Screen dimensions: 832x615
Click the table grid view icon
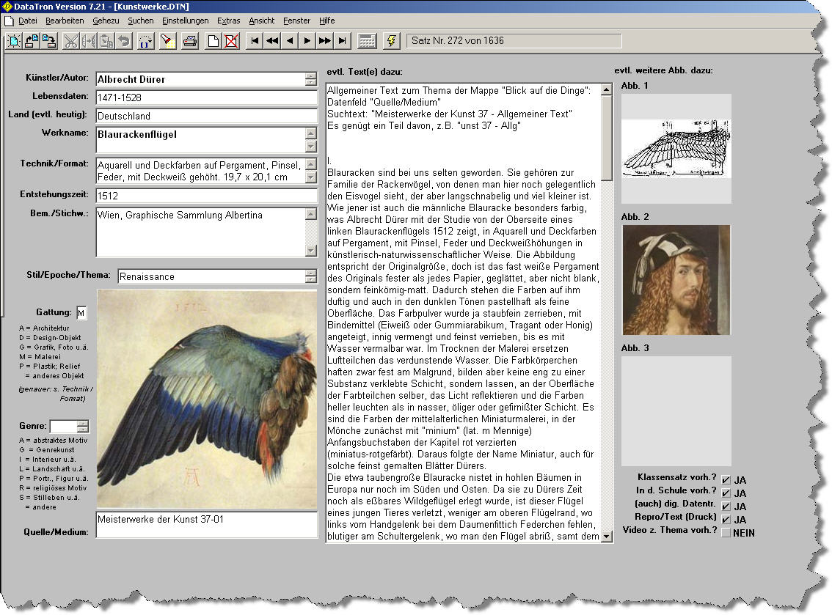pos(367,41)
